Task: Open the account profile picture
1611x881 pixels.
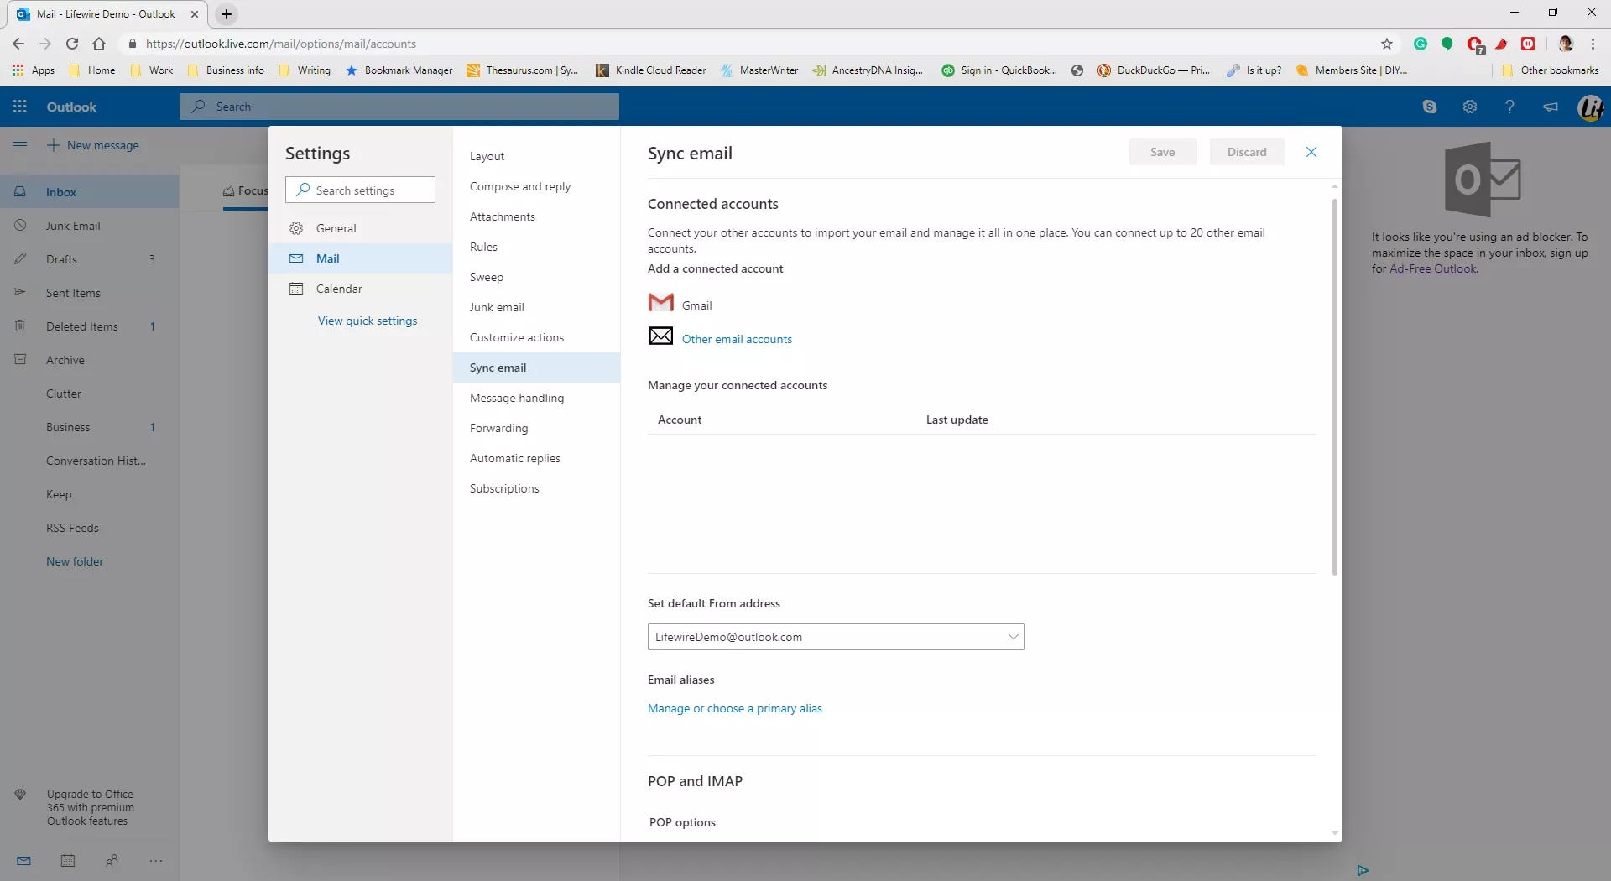Action: 1590,107
